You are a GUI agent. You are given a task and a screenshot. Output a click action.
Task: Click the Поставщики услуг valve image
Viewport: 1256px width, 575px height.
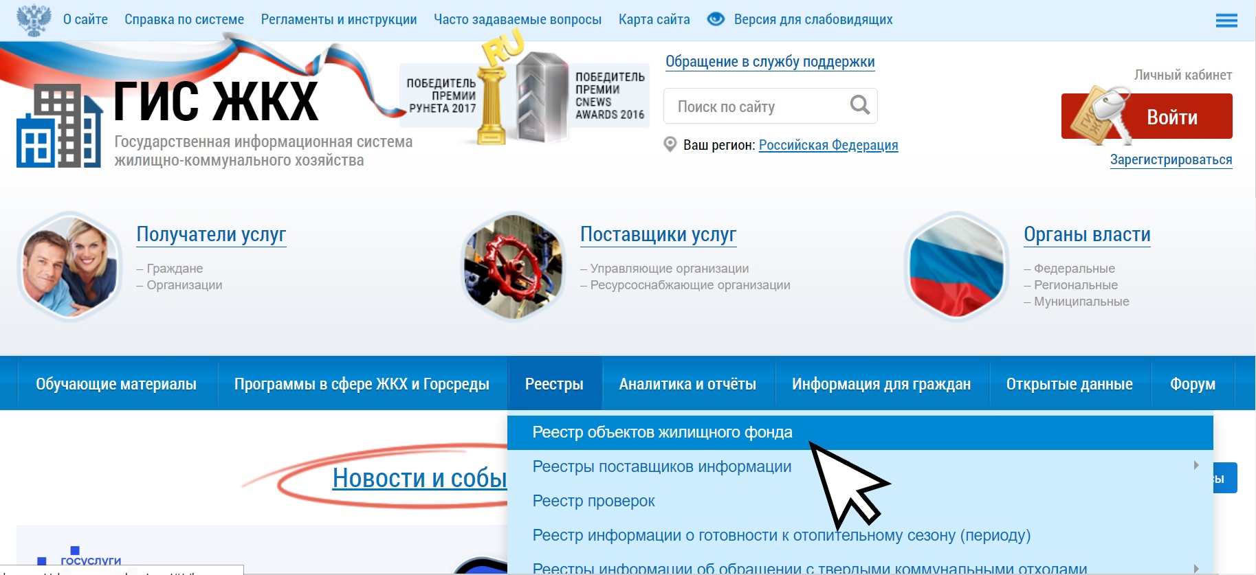(x=513, y=267)
